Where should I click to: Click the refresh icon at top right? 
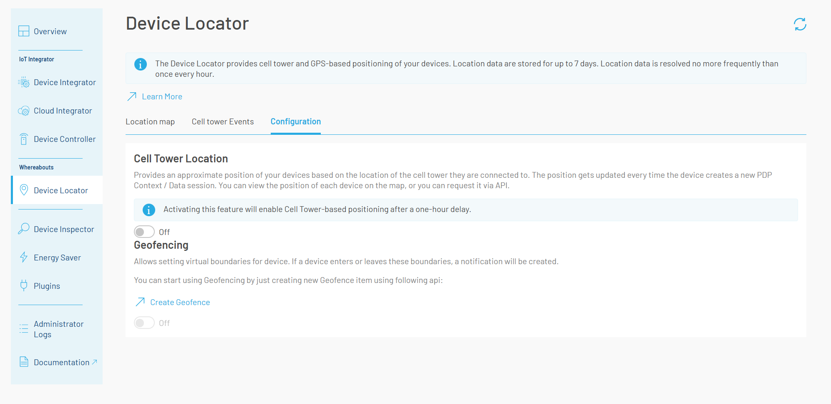coord(800,24)
